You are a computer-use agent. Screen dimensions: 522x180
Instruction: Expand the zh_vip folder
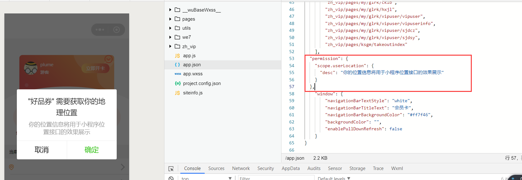click(170, 47)
